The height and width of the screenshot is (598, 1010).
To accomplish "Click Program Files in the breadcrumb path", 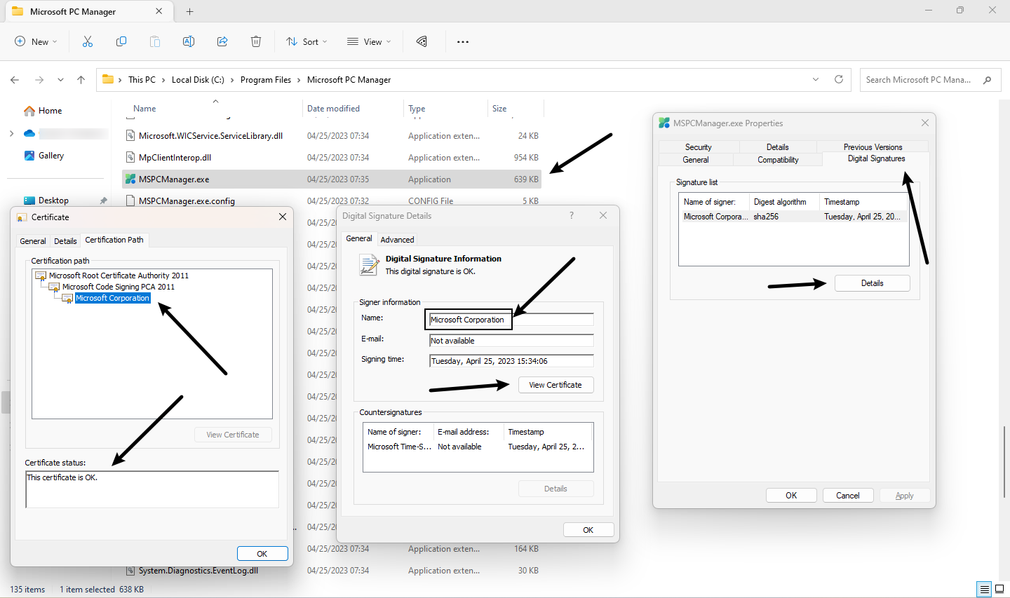I will click(x=266, y=80).
